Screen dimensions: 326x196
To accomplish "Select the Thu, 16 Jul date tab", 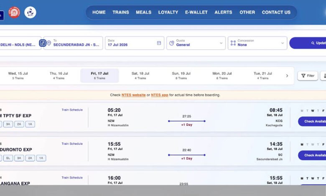I will (x=59, y=76).
